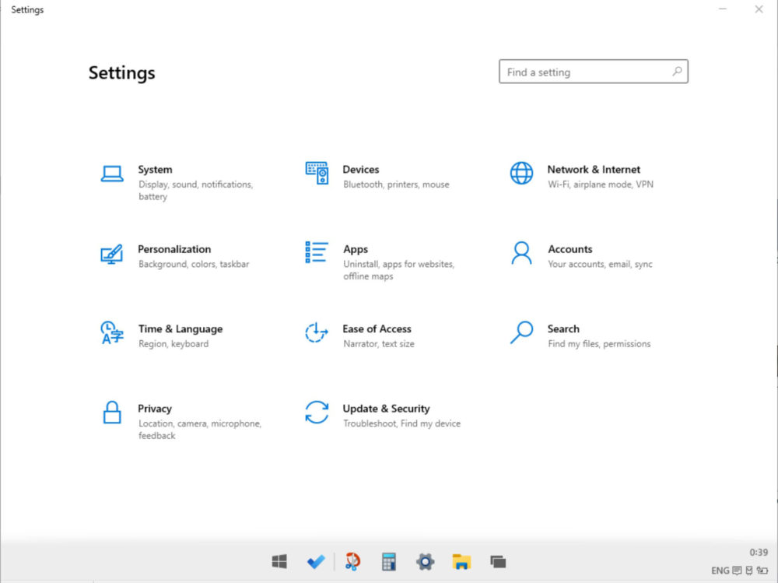Open Ease of Access icon
The height and width of the screenshot is (583, 778).
pyautogui.click(x=317, y=332)
